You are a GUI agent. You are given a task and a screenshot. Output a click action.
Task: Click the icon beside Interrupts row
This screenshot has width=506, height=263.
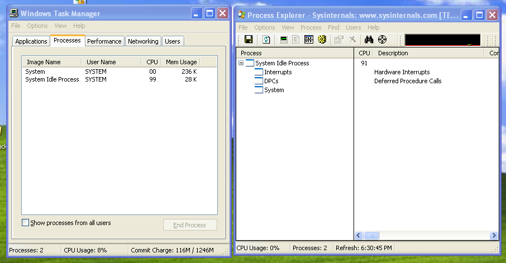point(259,71)
